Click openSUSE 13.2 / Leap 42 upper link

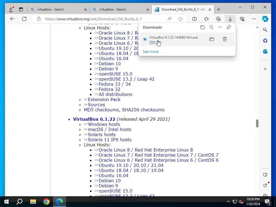coord(127,79)
